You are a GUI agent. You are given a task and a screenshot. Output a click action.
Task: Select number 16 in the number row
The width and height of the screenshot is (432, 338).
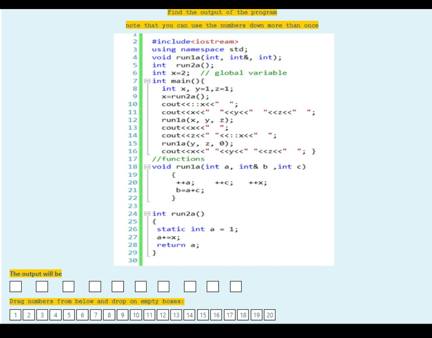216,315
